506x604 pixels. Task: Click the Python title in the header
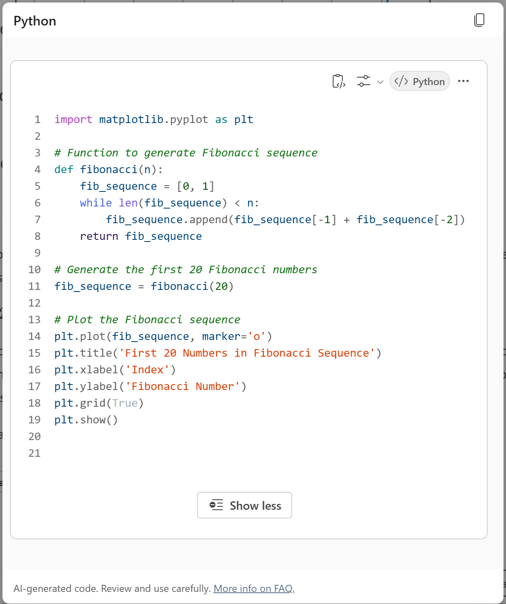pos(35,20)
